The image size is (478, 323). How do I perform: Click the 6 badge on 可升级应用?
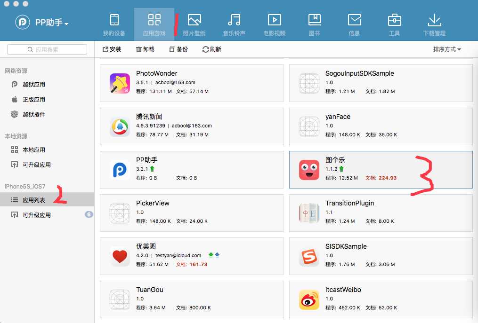(x=89, y=214)
